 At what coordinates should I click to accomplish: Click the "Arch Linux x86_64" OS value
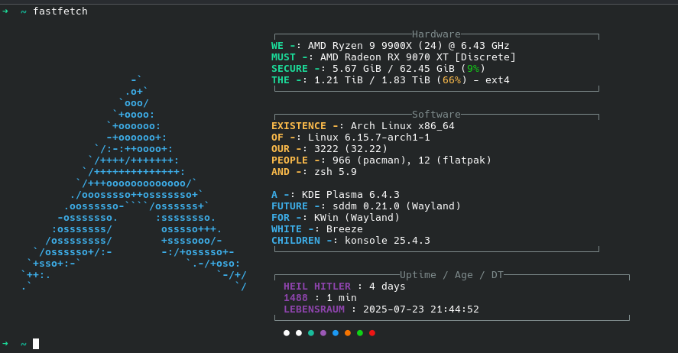pos(403,126)
